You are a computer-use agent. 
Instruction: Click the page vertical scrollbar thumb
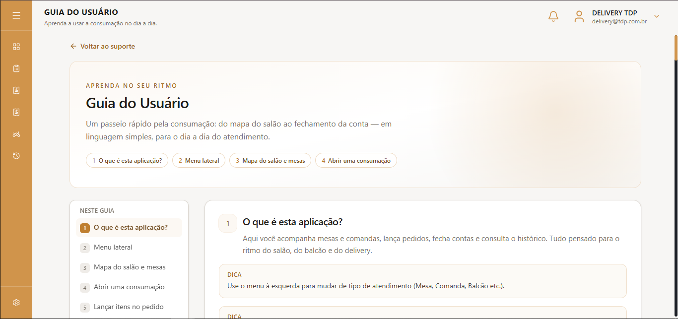[676, 47]
